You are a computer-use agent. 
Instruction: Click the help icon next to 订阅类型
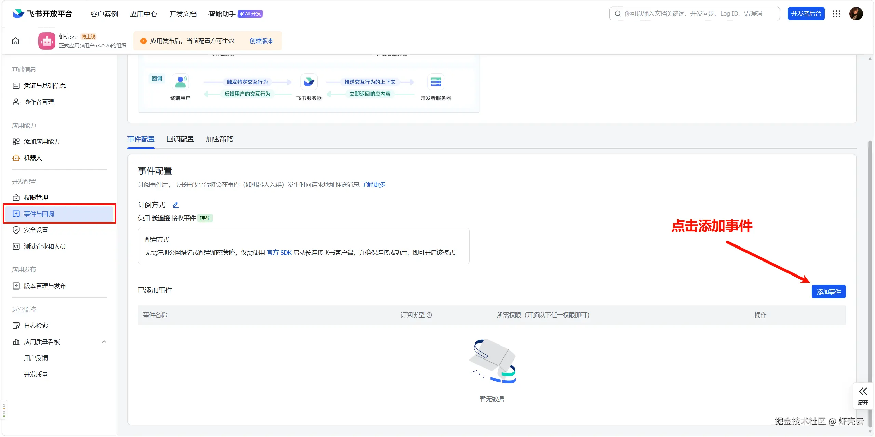(x=429, y=315)
